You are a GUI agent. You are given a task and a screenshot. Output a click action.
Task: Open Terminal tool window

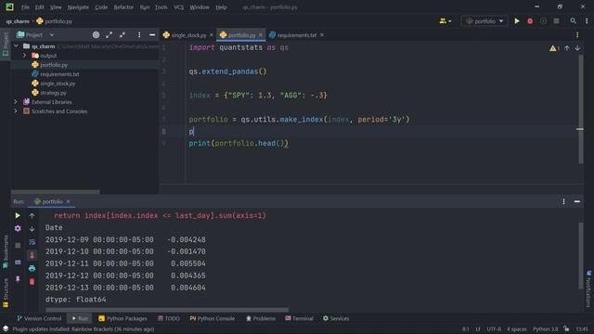tap(299, 318)
